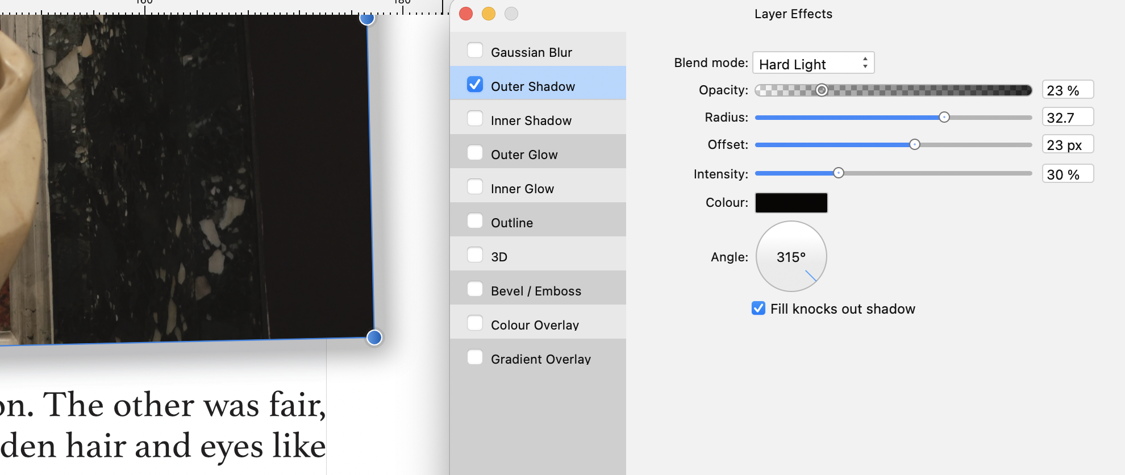Viewport: 1125px width, 475px height.
Task: Enable the Gradient Overlay checkbox
Action: click(x=475, y=357)
